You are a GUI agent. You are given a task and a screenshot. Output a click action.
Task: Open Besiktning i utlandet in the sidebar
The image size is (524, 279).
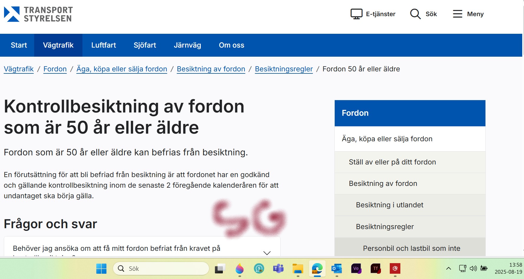coord(389,205)
